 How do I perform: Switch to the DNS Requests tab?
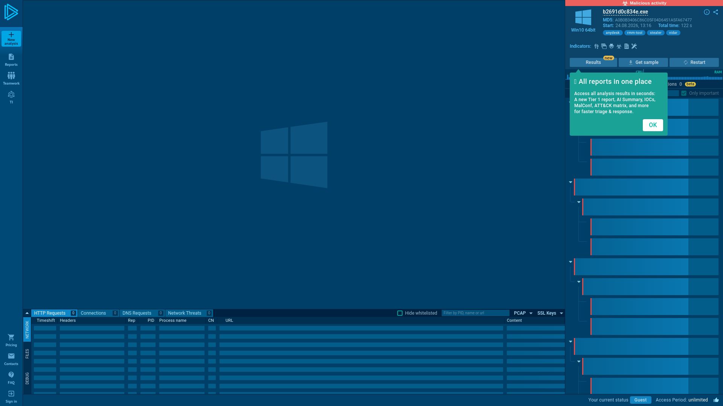[142, 313]
